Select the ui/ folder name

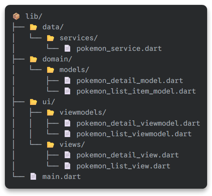pyautogui.click(x=49, y=102)
